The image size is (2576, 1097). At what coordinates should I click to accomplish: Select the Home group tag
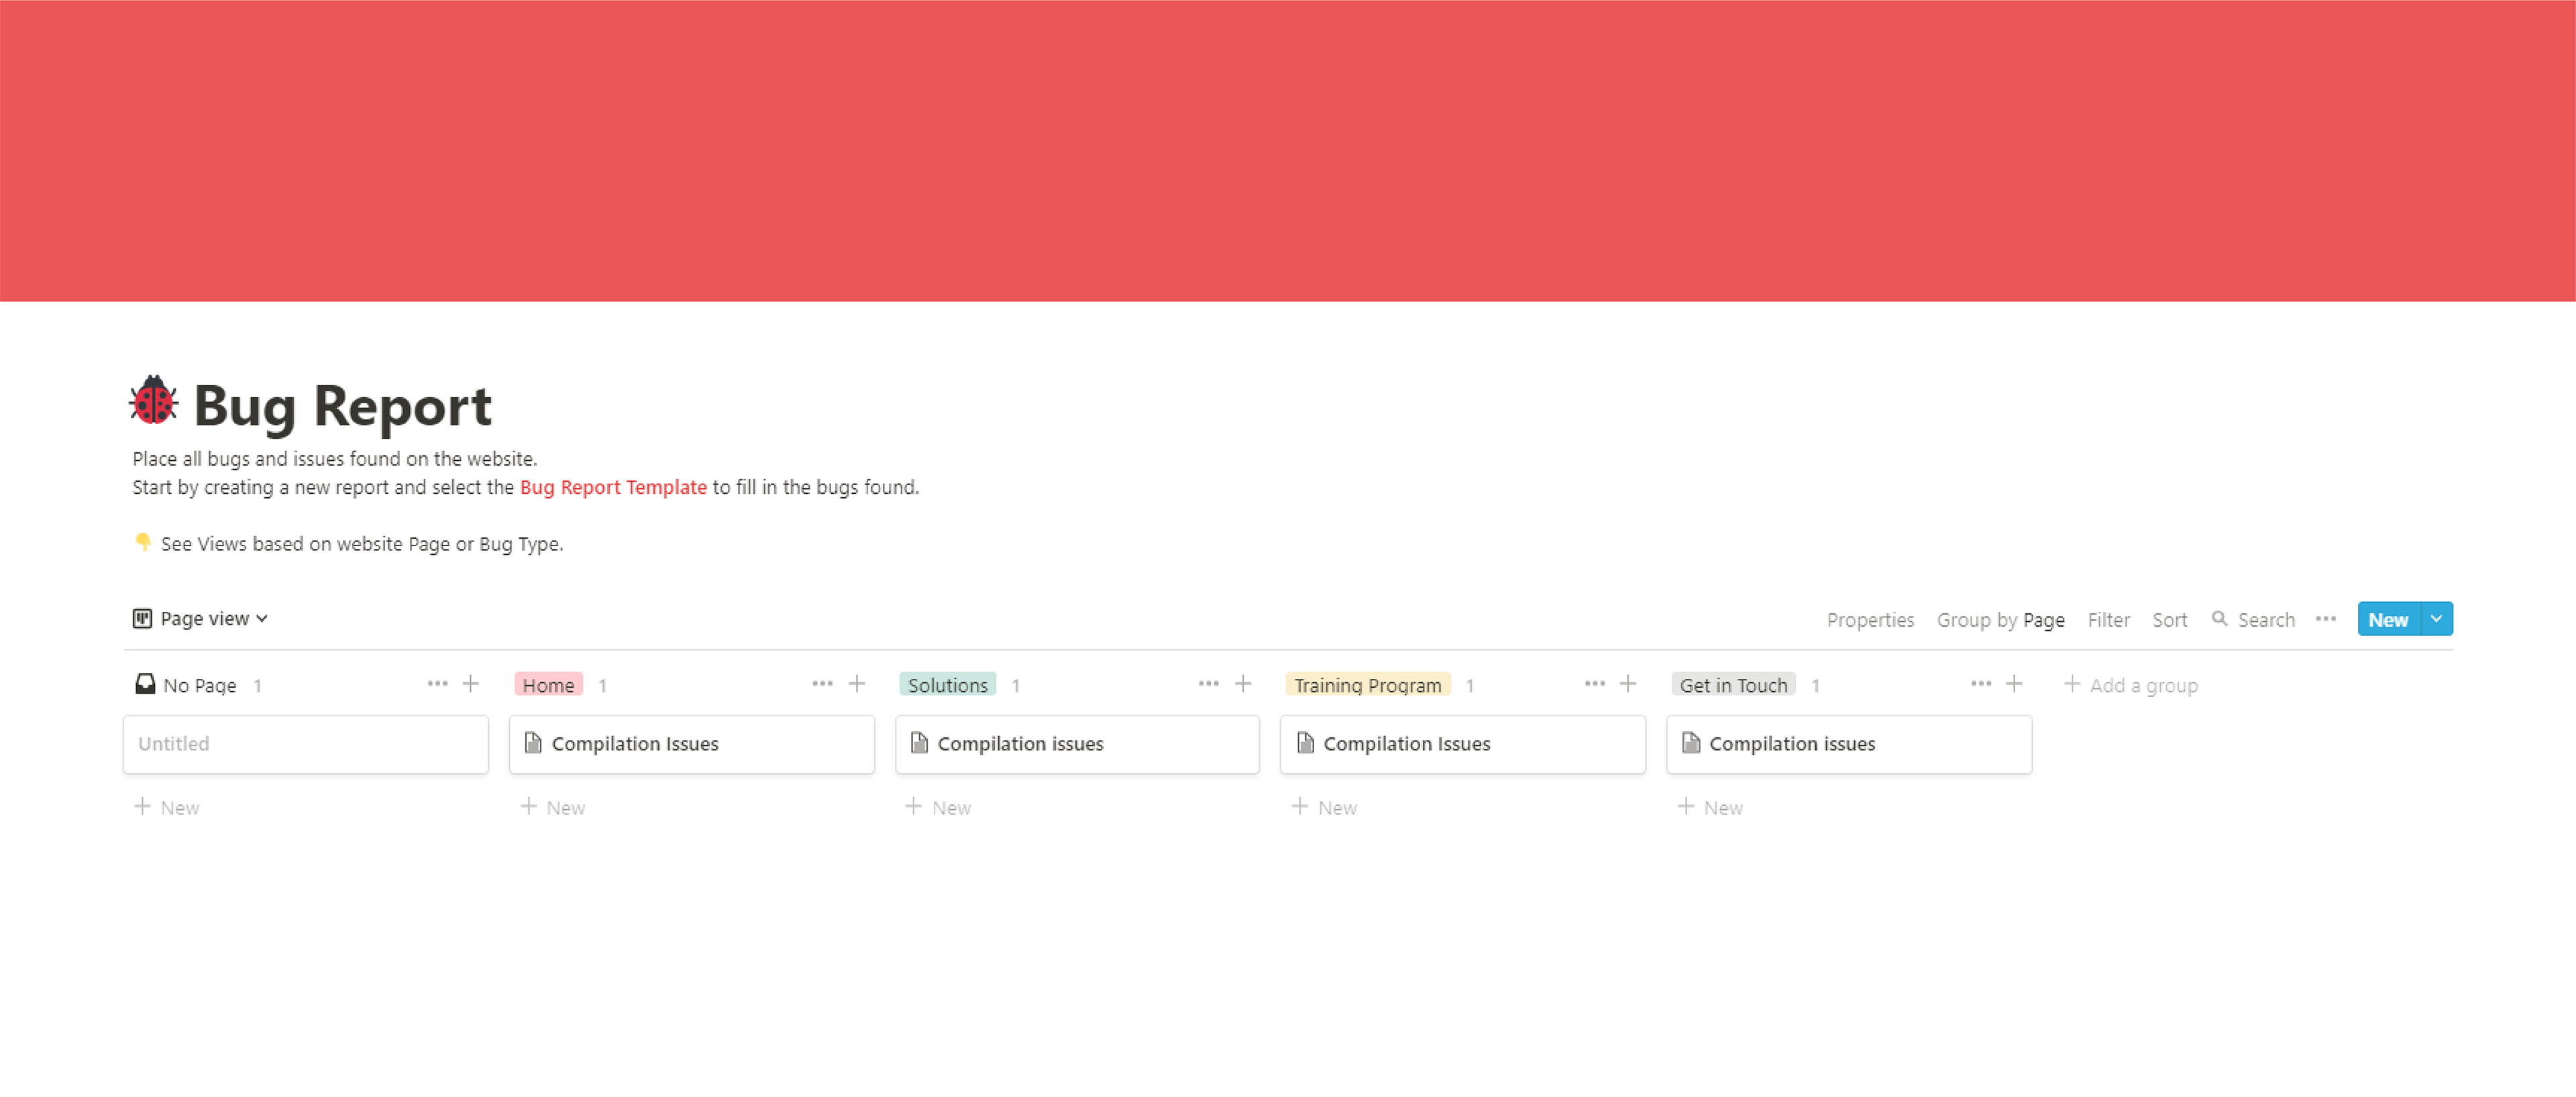tap(548, 685)
